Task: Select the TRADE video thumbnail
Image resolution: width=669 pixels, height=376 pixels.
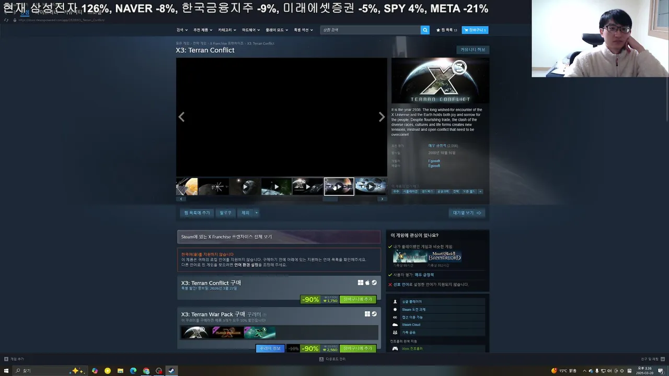Action: (339, 186)
